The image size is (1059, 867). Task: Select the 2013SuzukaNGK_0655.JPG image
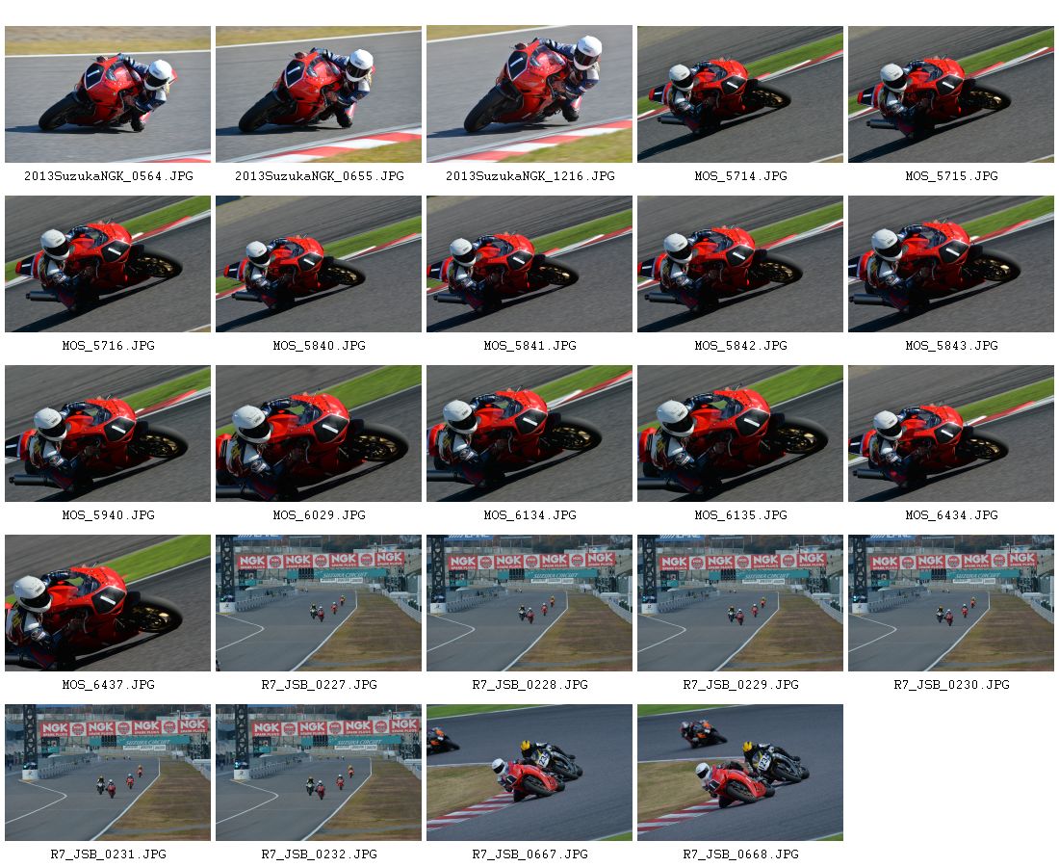[x=319, y=94]
